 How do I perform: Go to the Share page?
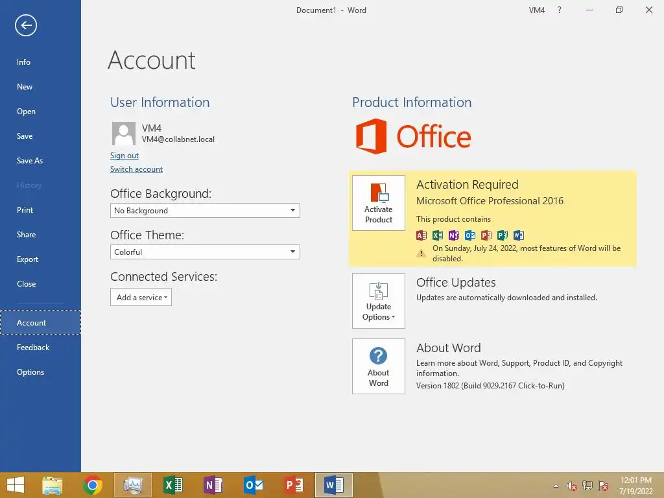click(26, 235)
